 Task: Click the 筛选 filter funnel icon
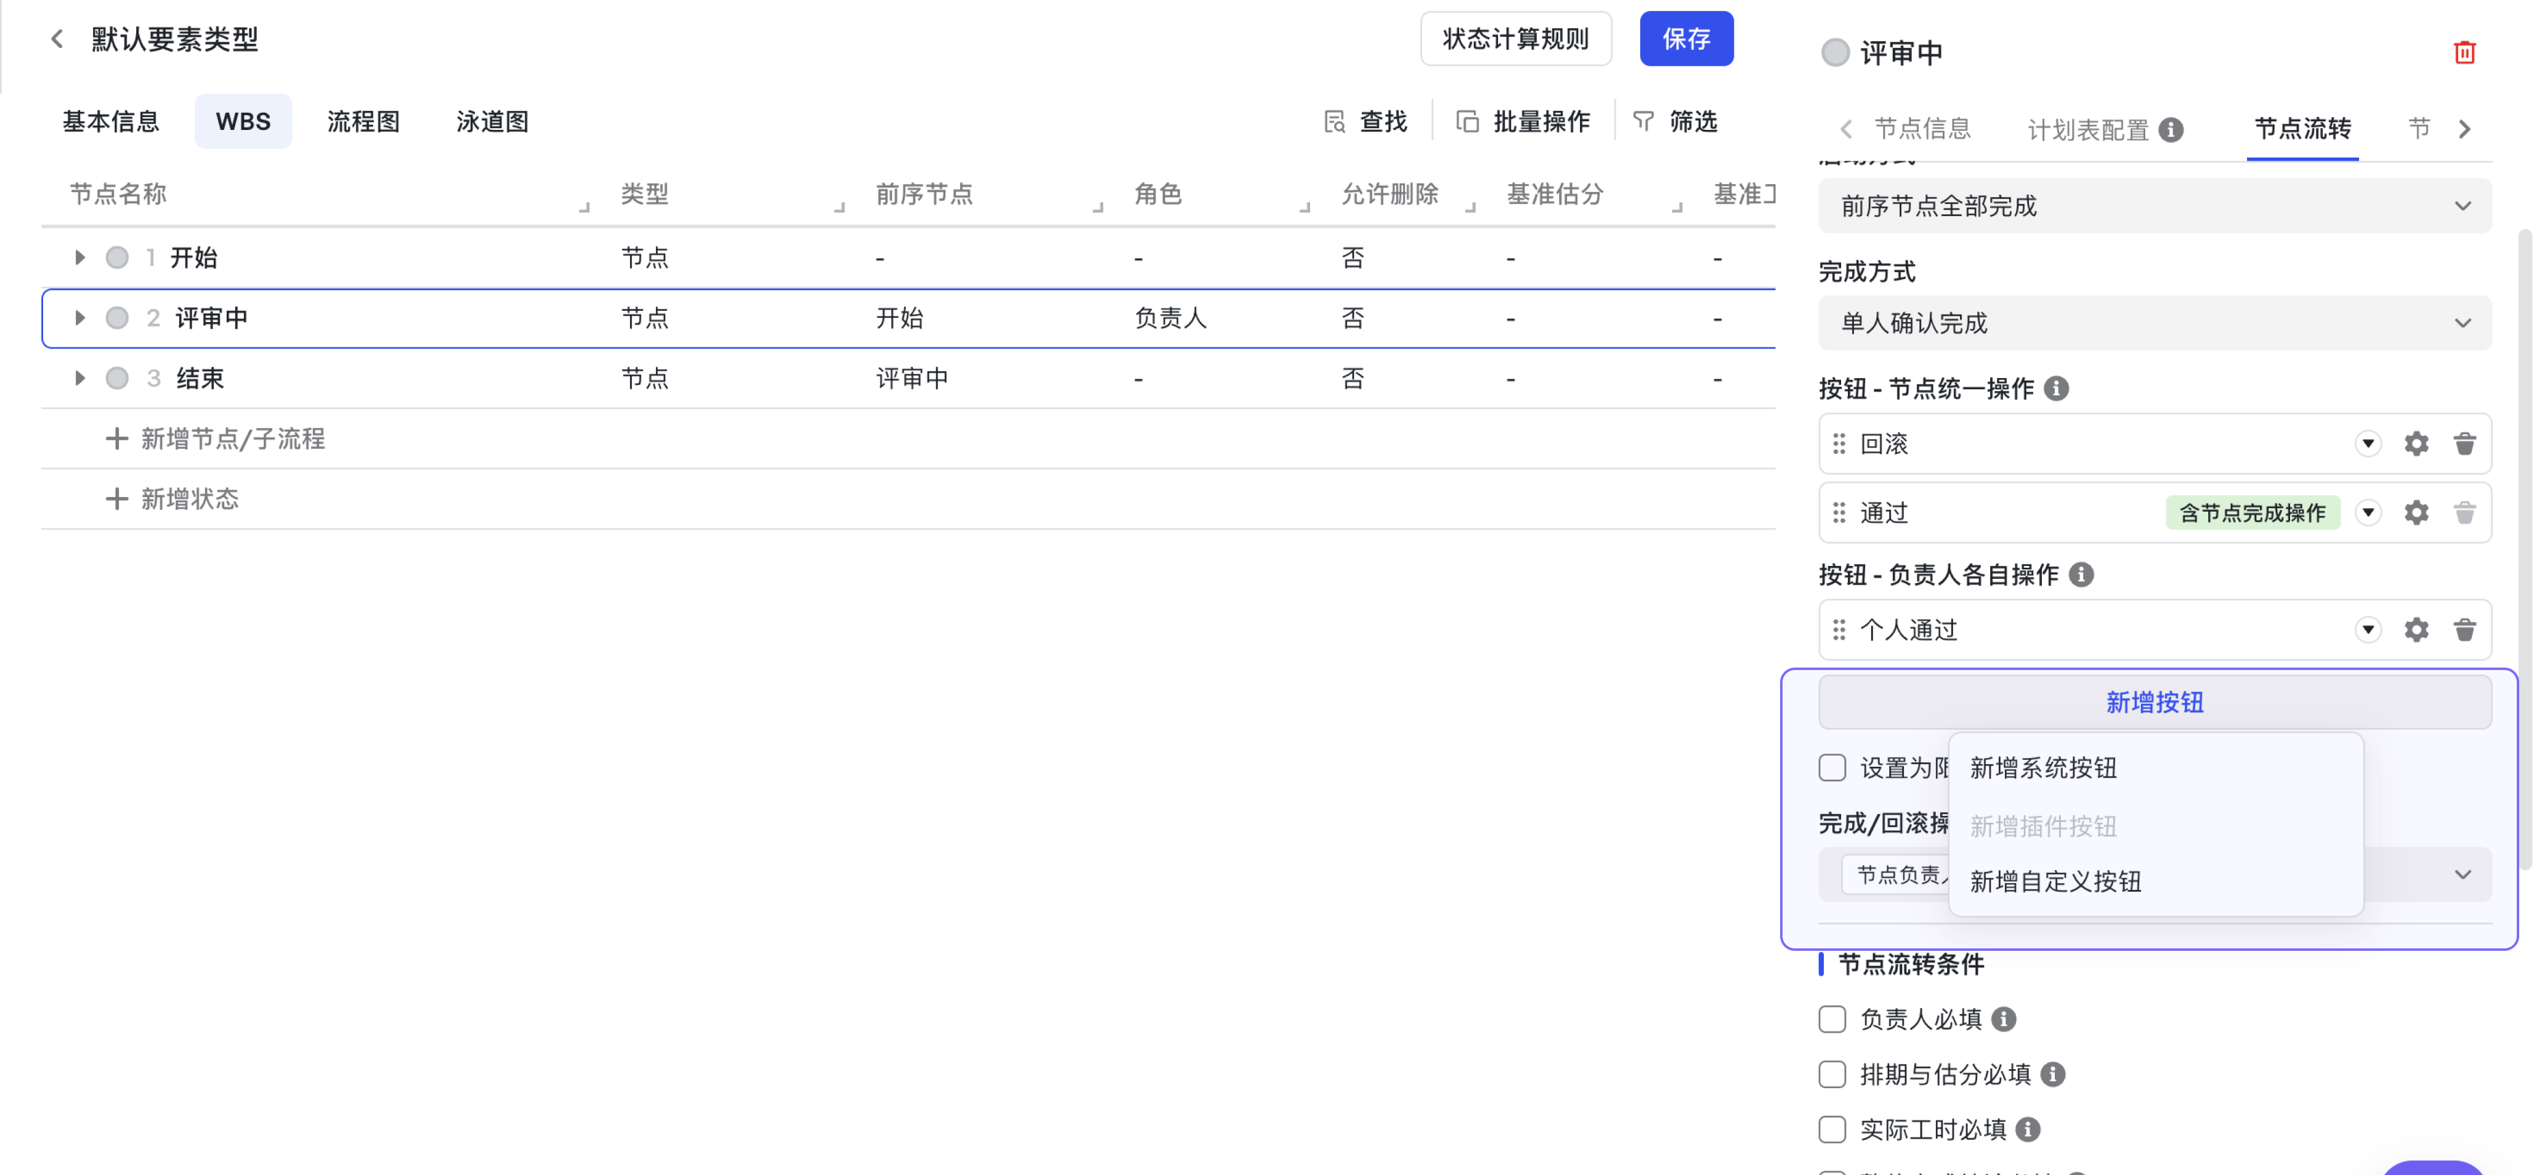1643,122
